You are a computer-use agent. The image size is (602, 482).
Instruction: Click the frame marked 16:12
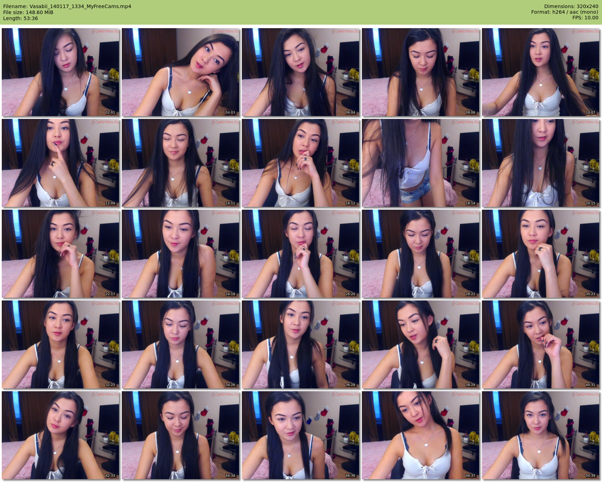coord(301,163)
